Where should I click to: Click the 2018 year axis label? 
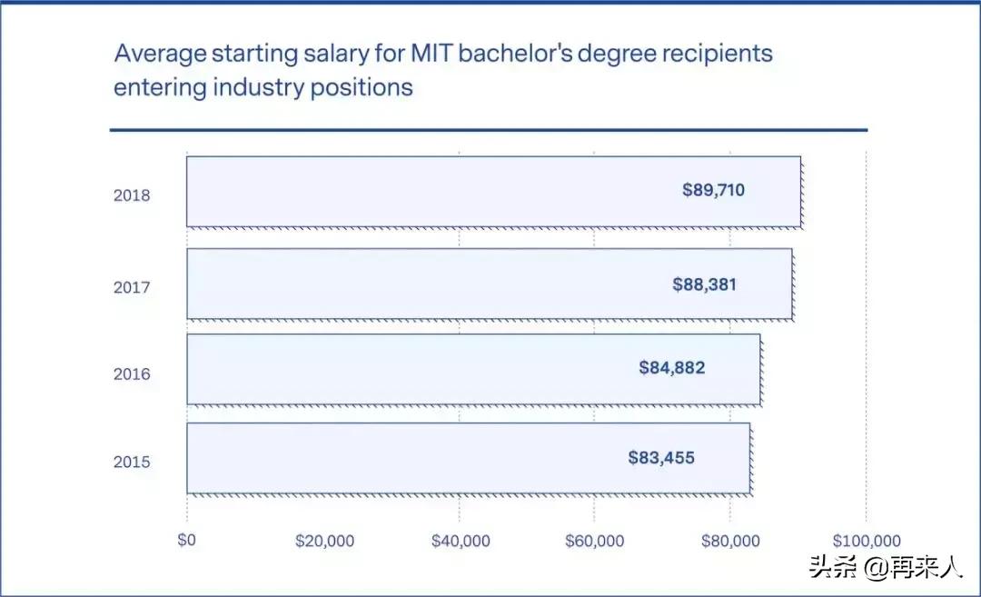click(132, 195)
